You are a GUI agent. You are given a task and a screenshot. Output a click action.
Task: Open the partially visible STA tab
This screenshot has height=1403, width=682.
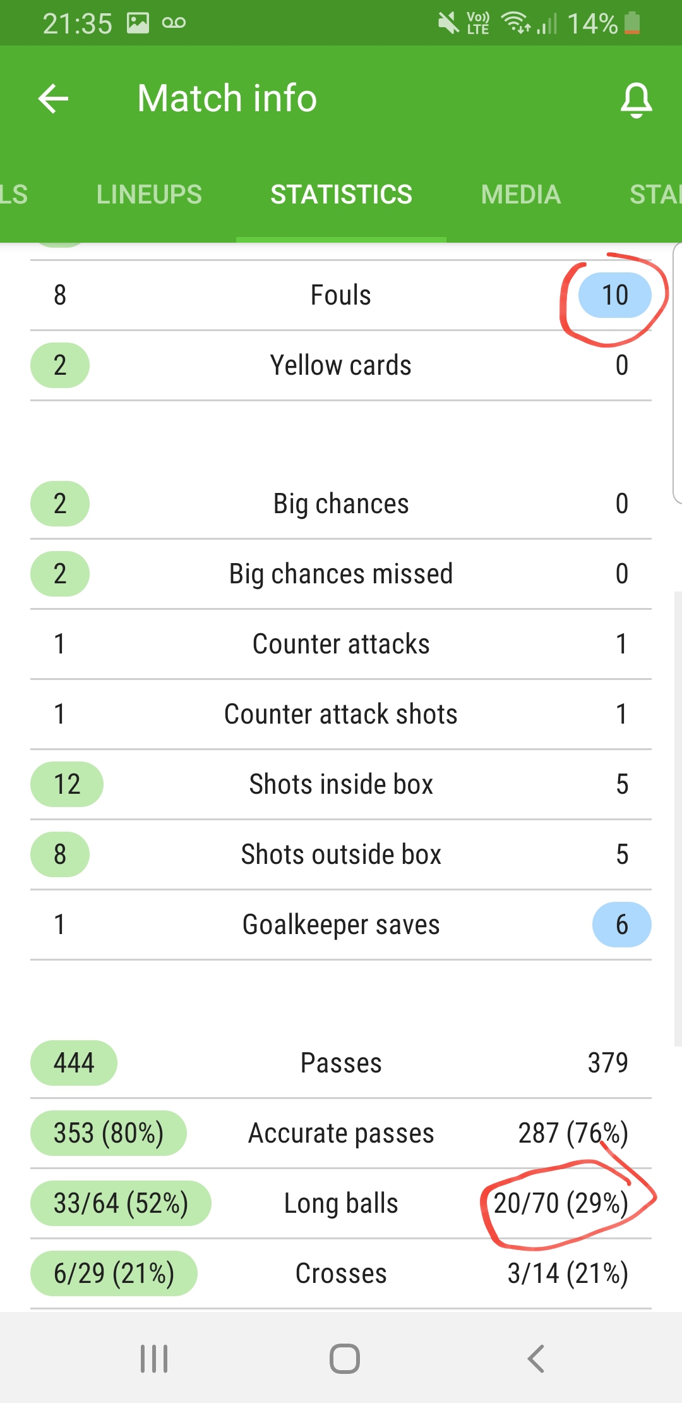click(x=655, y=194)
